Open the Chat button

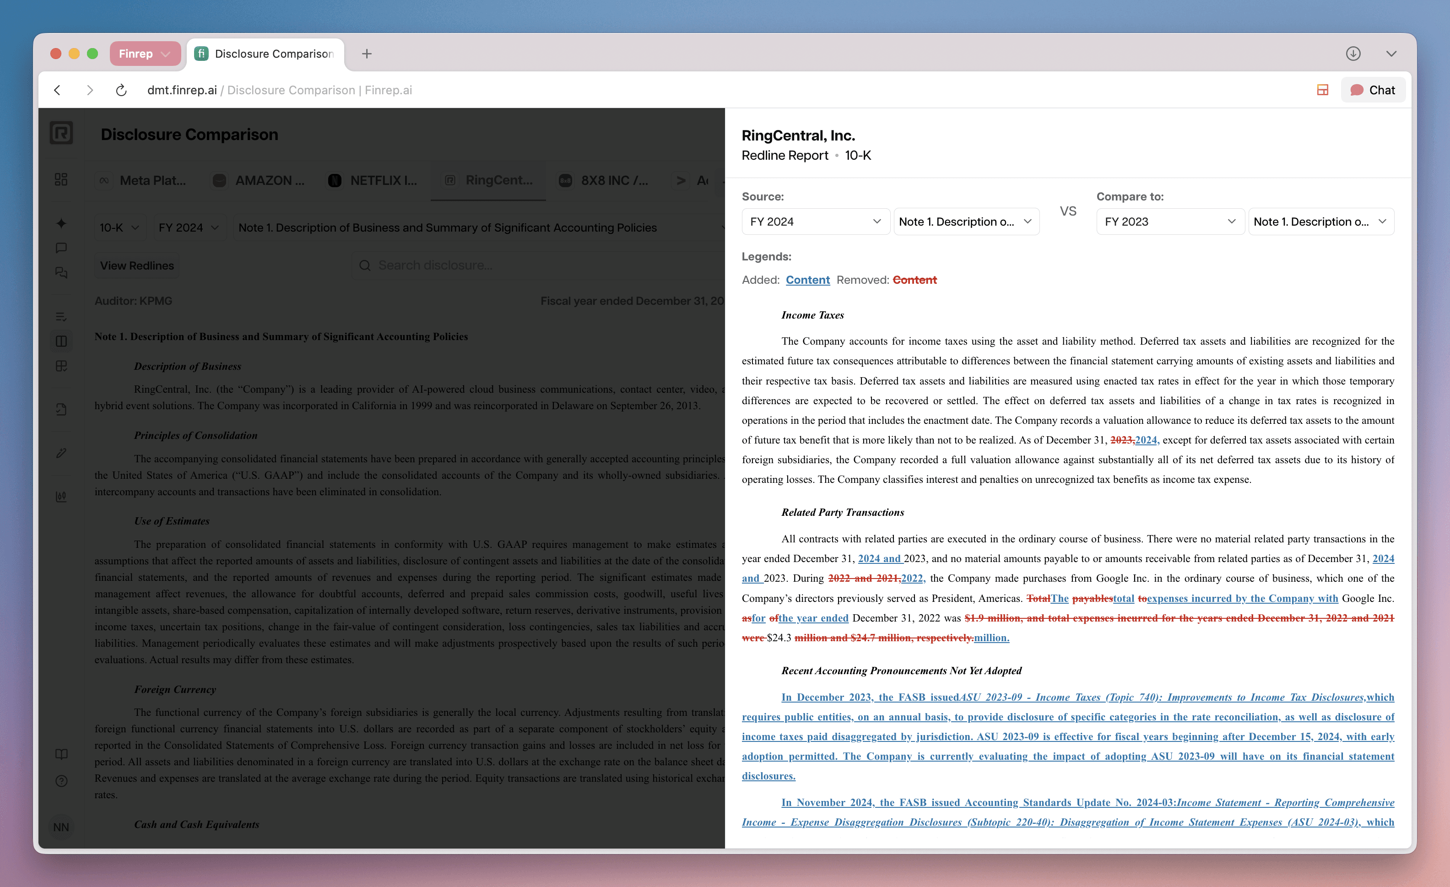[1373, 90]
